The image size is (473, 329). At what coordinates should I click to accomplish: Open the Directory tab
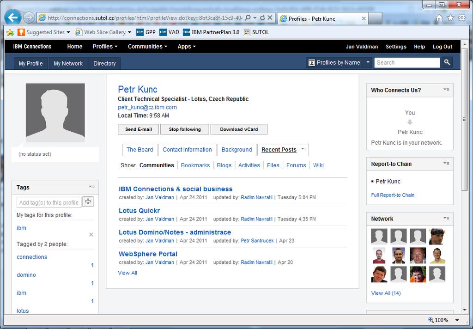point(104,63)
